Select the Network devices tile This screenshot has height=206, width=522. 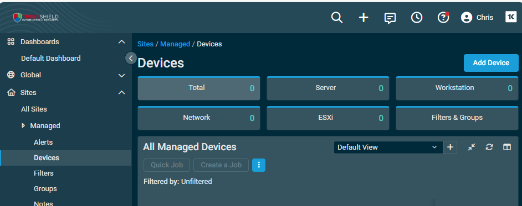pyautogui.click(x=199, y=118)
